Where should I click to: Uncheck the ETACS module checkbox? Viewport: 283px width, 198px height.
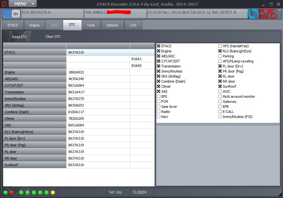(159, 46)
